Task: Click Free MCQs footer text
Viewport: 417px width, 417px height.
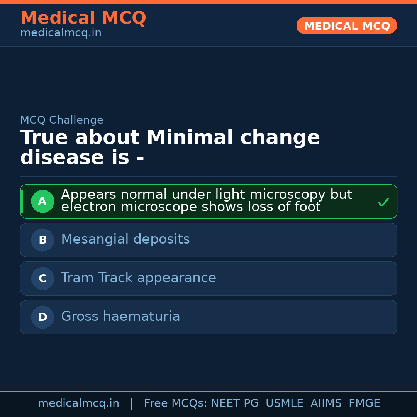Action: pyautogui.click(x=175, y=403)
